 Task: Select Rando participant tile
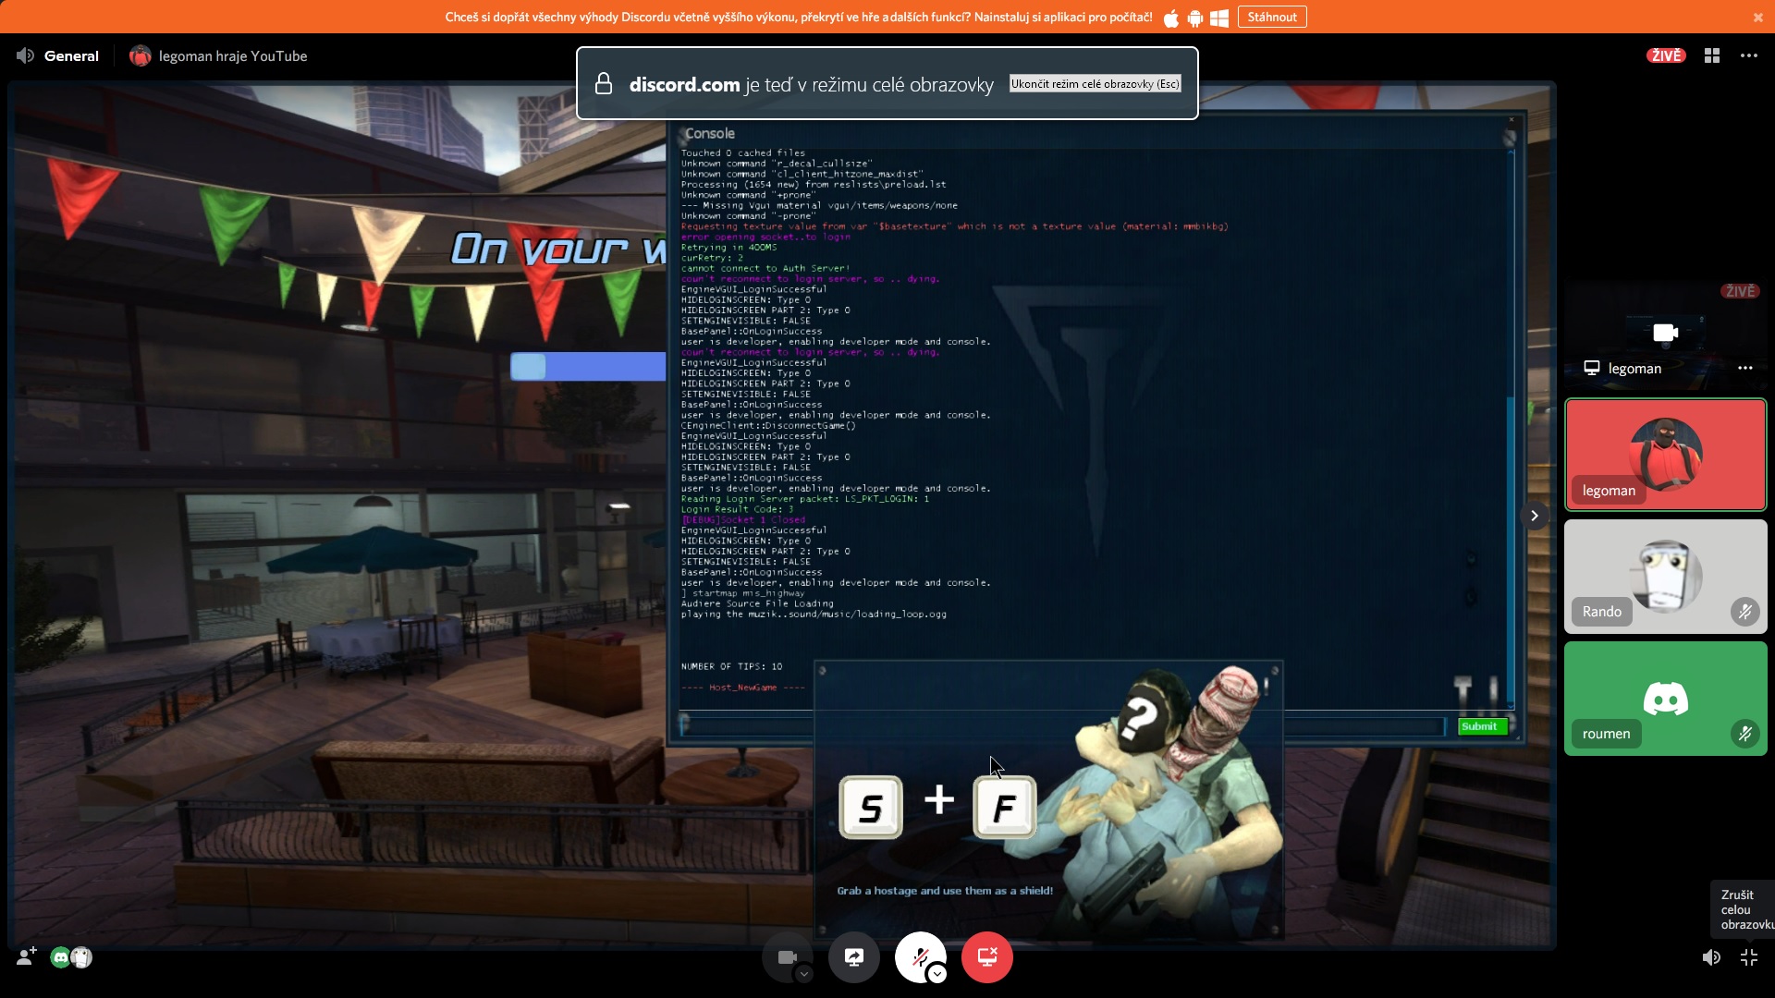click(x=1665, y=576)
